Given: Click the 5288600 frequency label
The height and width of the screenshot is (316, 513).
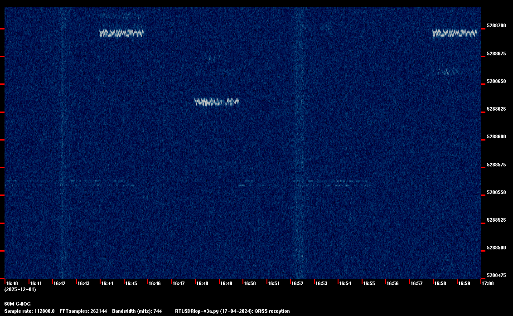Looking at the screenshot, I should click(496, 137).
